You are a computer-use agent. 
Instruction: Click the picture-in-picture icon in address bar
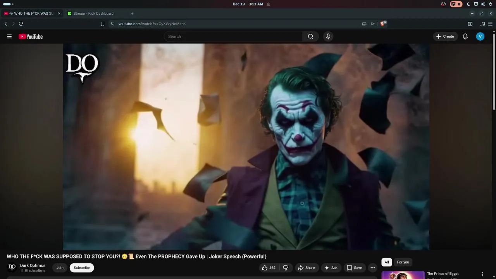(x=364, y=24)
